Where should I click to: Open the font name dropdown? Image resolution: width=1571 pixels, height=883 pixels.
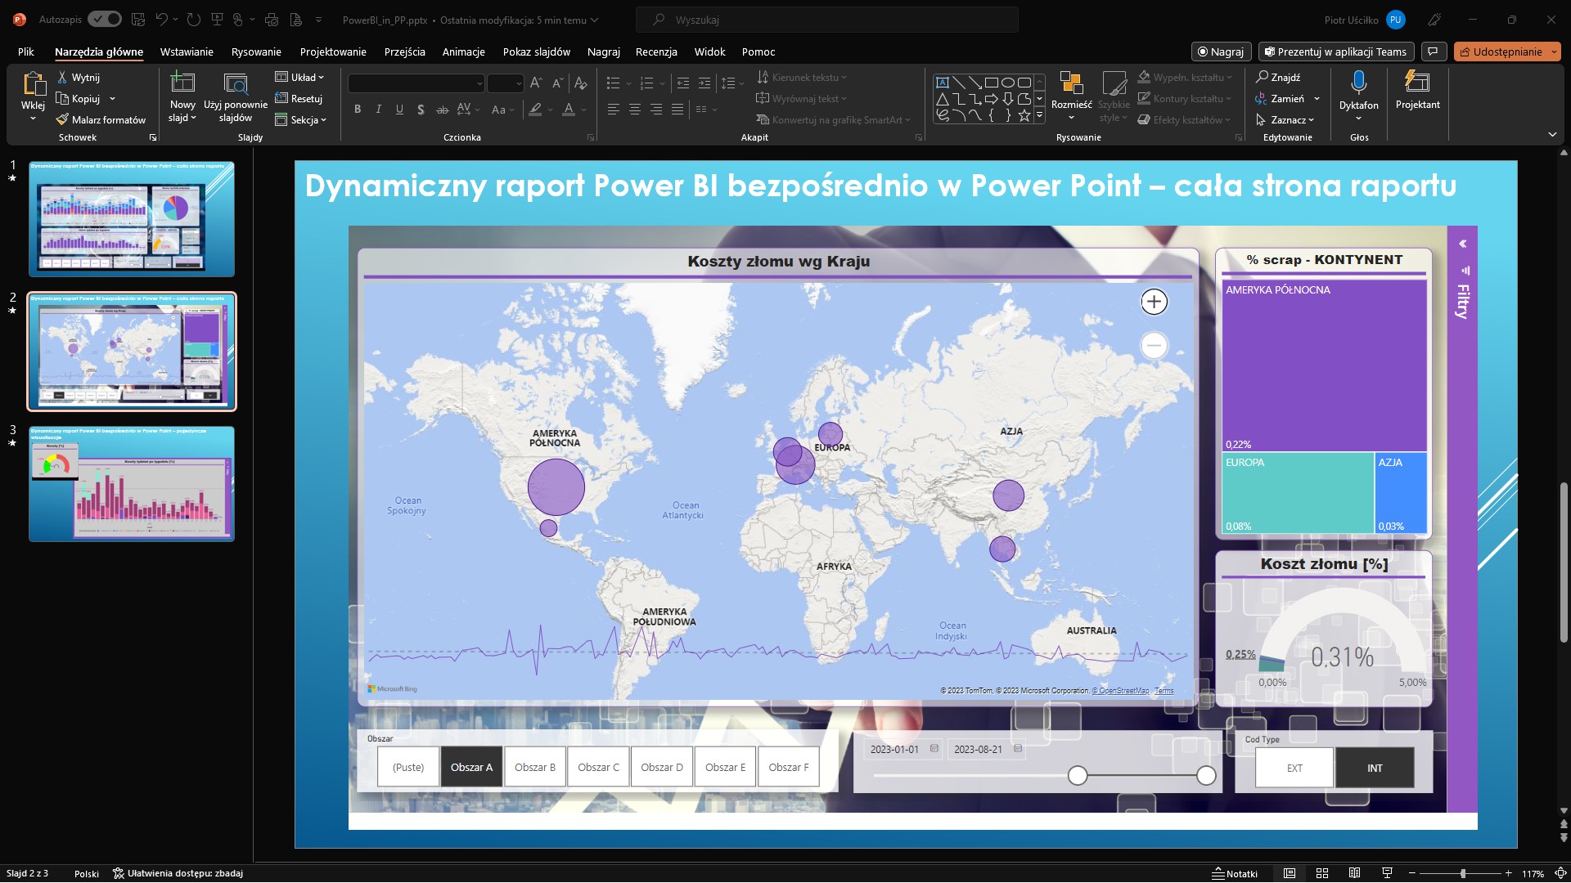479,83
